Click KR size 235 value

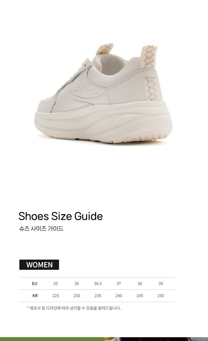98,295
